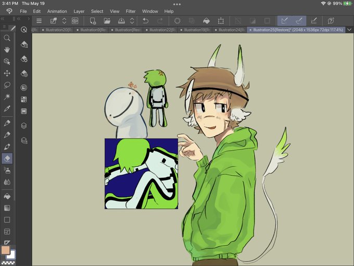Open the Color Wheel palette icon
This screenshot has width=354, height=266.
(x=24, y=88)
